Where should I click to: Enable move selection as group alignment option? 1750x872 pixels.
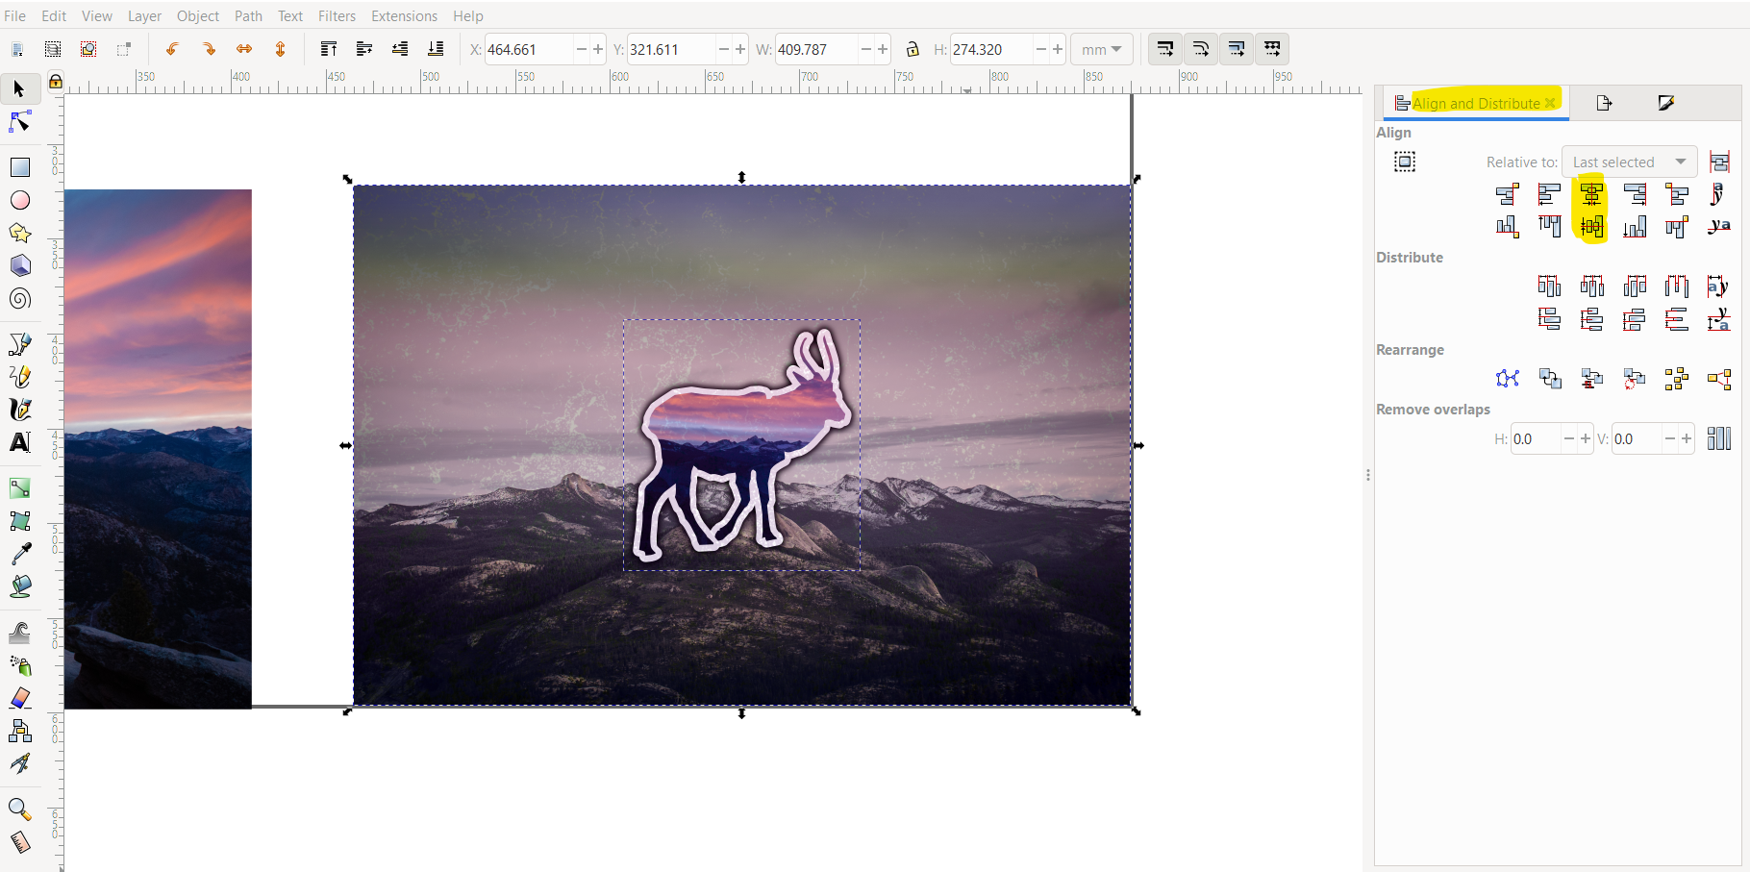1404,161
